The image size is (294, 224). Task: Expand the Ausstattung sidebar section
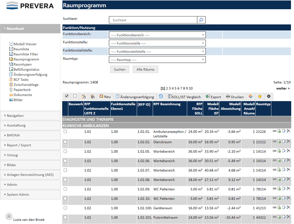[x=30, y=125]
